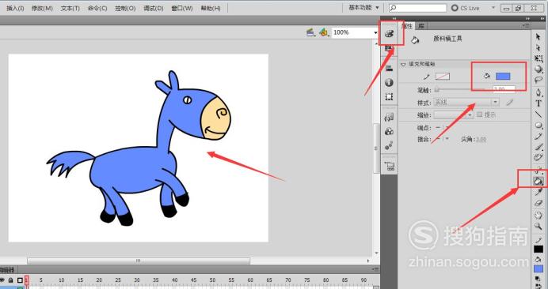Open the 调试(D) menu

tap(154, 8)
